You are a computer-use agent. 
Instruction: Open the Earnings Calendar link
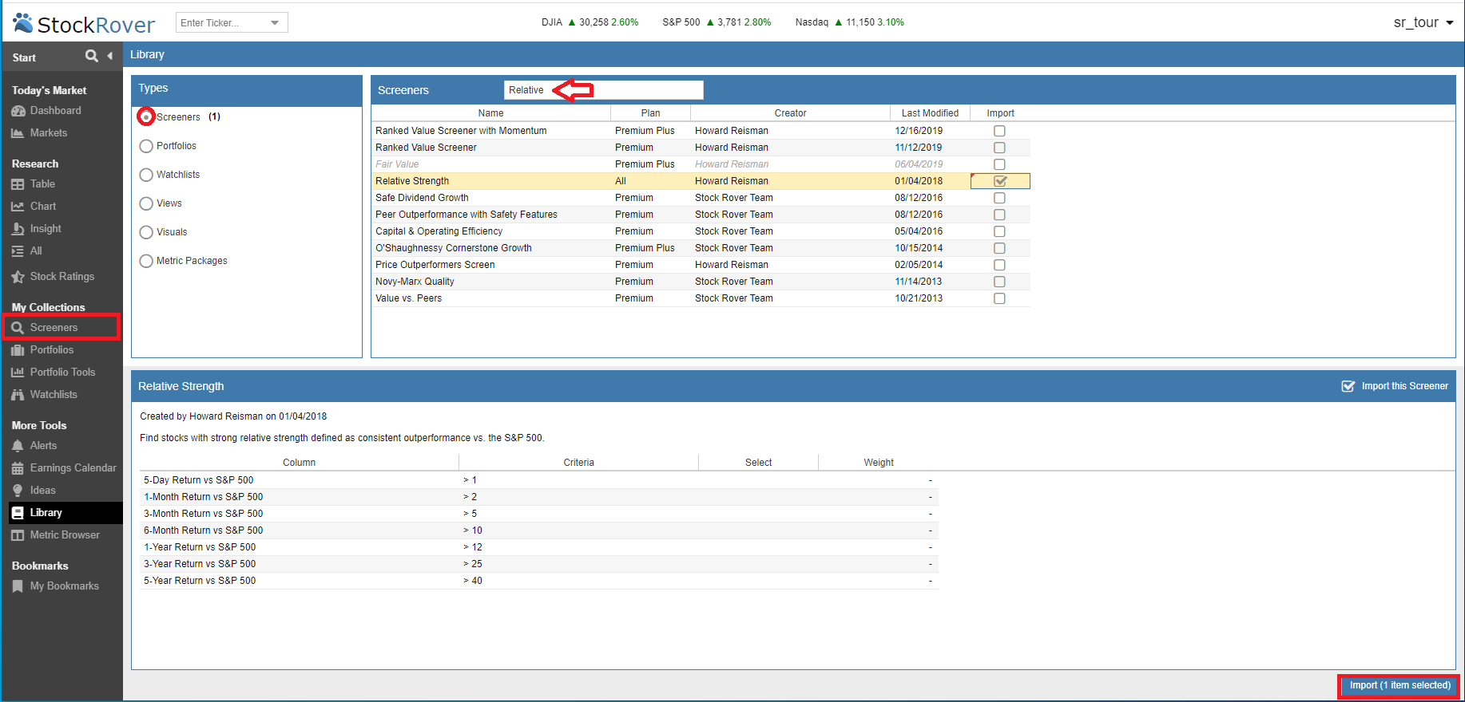coord(73,468)
